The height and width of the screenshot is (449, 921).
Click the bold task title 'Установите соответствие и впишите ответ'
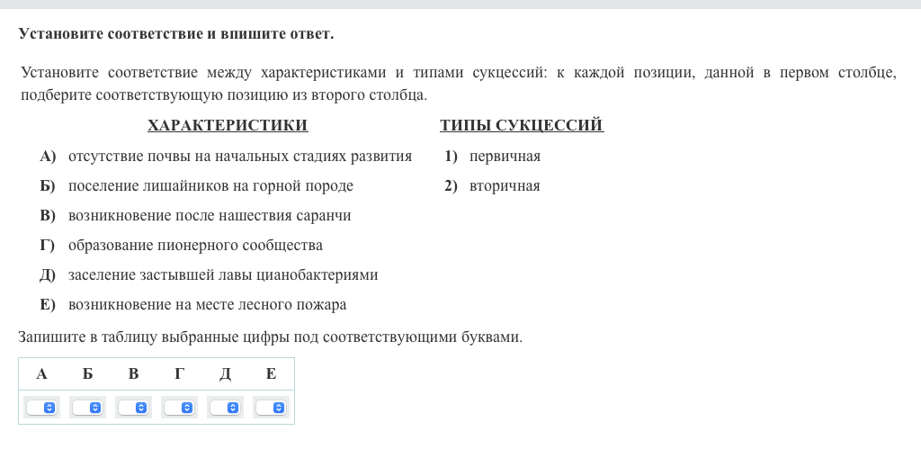[x=176, y=34]
